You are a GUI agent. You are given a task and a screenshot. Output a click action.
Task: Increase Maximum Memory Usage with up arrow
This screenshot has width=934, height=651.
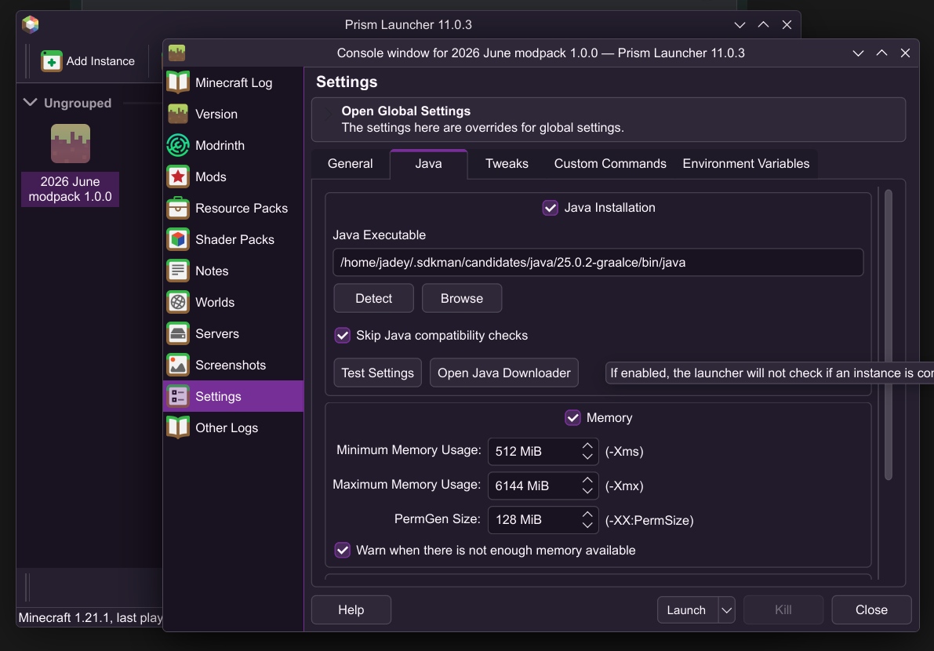(587, 479)
